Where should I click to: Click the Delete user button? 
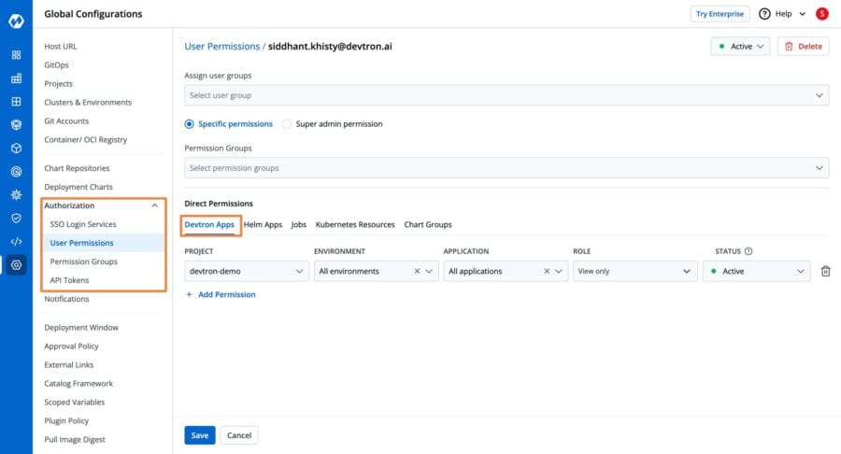pyautogui.click(x=803, y=47)
